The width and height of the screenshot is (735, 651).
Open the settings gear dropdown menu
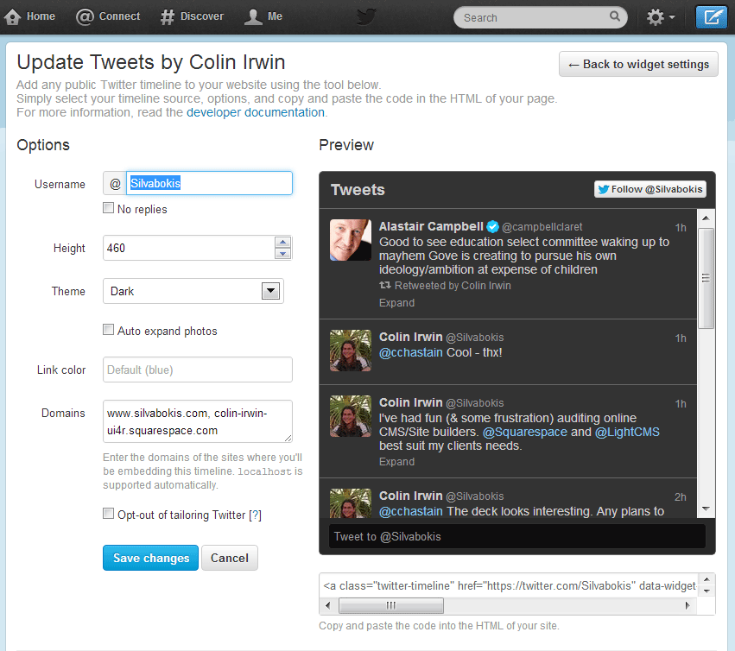tap(659, 16)
